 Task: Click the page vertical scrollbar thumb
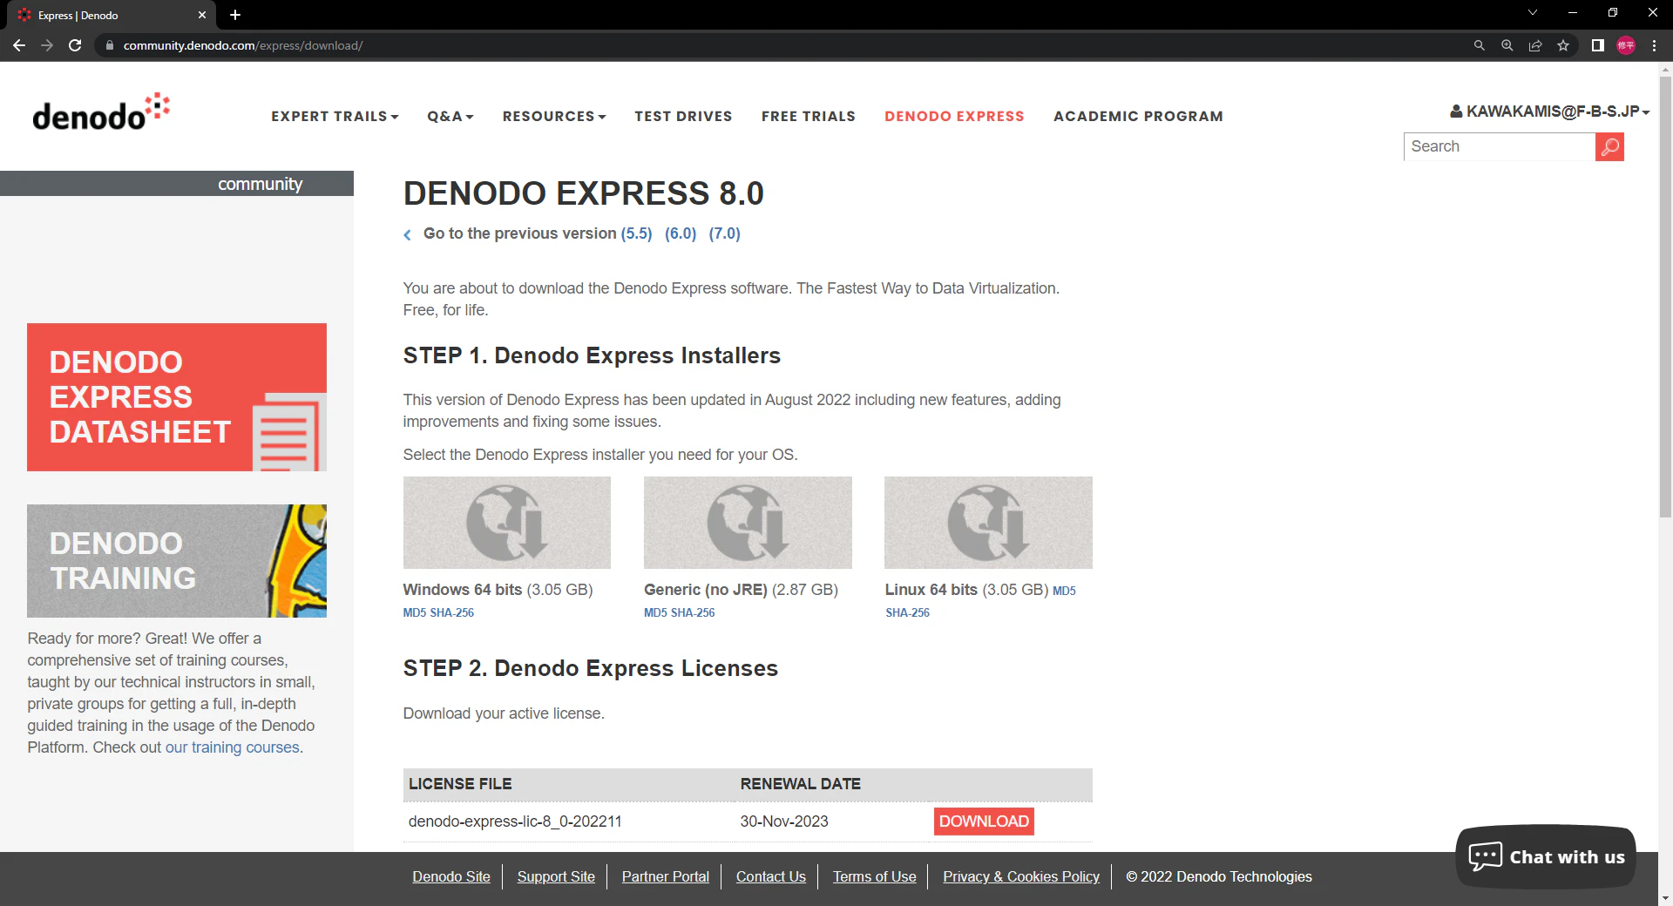tap(1665, 296)
